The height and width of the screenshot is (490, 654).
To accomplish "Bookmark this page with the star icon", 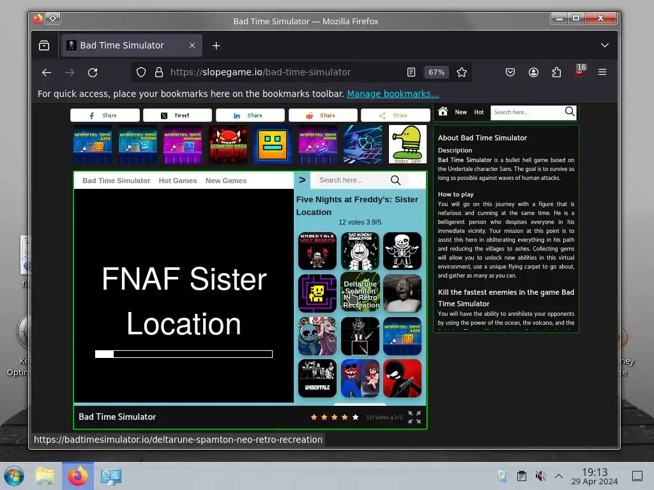I will click(462, 72).
